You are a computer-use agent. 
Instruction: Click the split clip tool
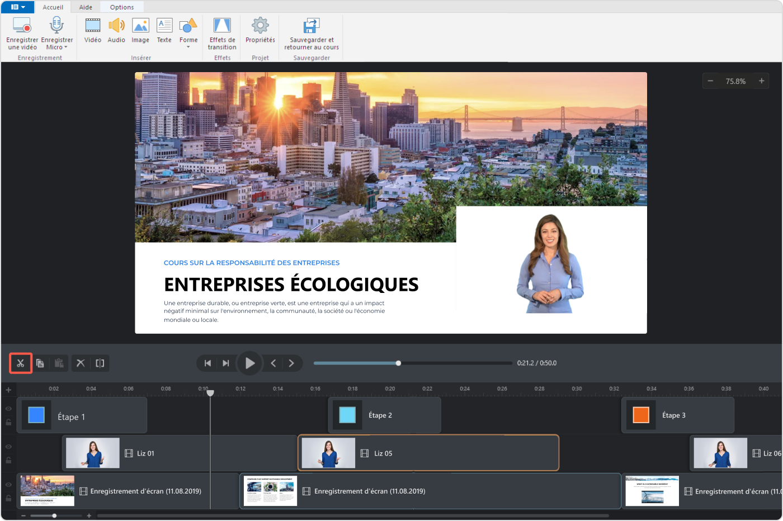(101, 363)
